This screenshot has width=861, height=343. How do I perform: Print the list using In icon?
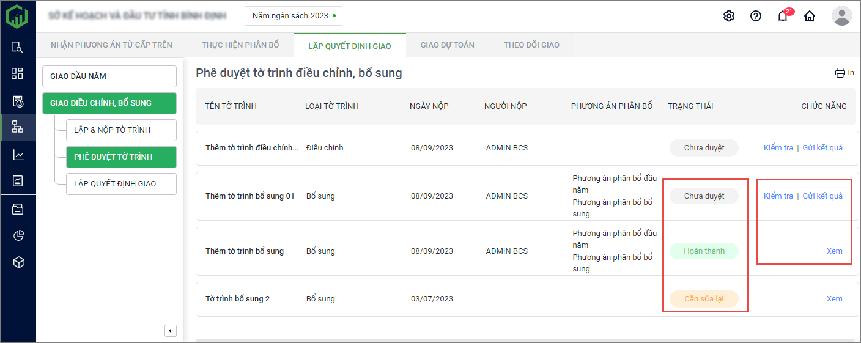click(844, 73)
